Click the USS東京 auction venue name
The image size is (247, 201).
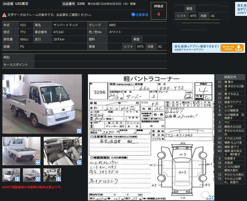22,4
